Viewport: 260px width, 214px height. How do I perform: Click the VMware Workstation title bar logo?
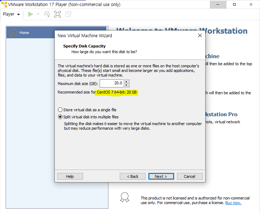click(x=4, y=4)
